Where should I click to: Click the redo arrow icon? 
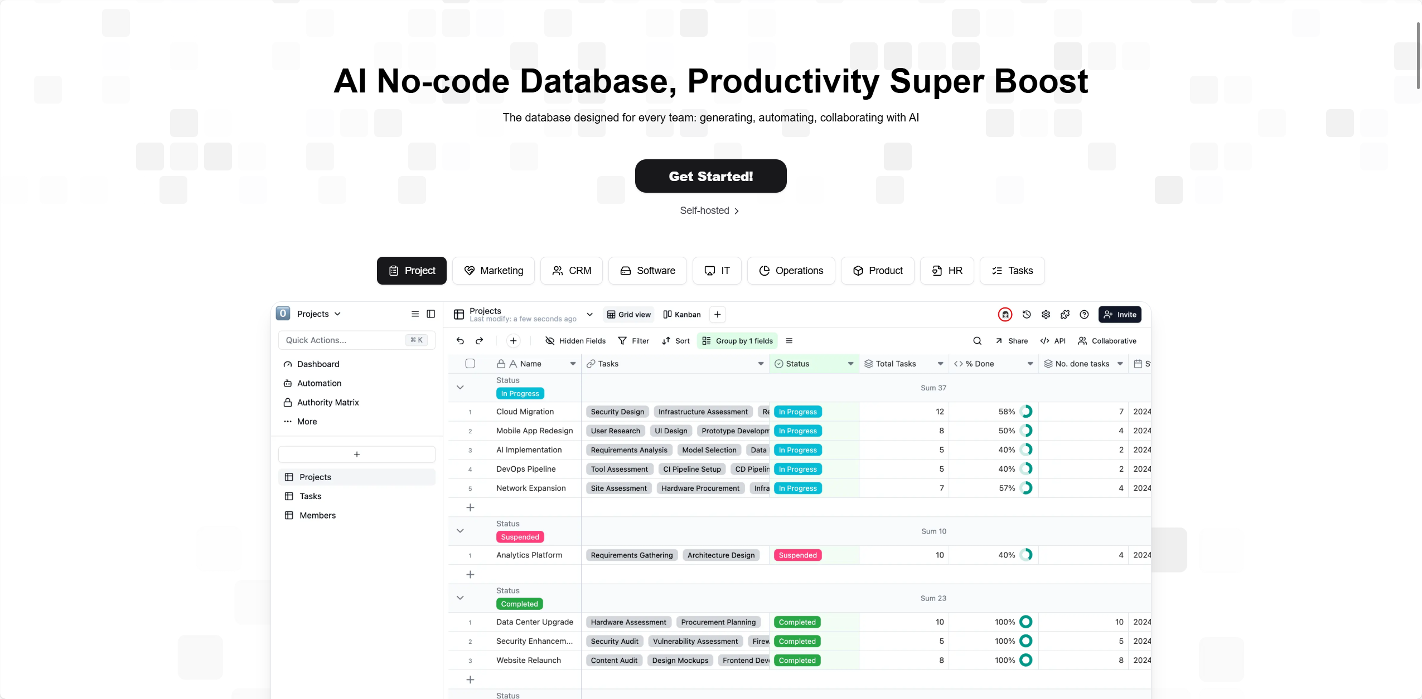tap(479, 341)
